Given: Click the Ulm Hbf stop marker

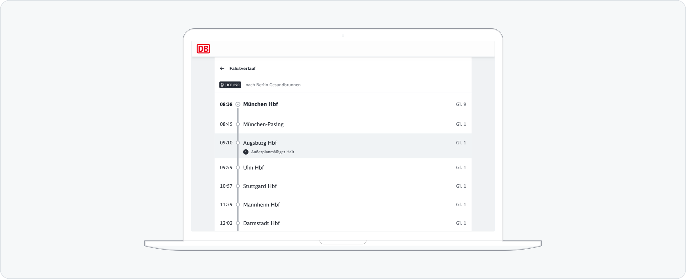Looking at the screenshot, I should pyautogui.click(x=238, y=167).
